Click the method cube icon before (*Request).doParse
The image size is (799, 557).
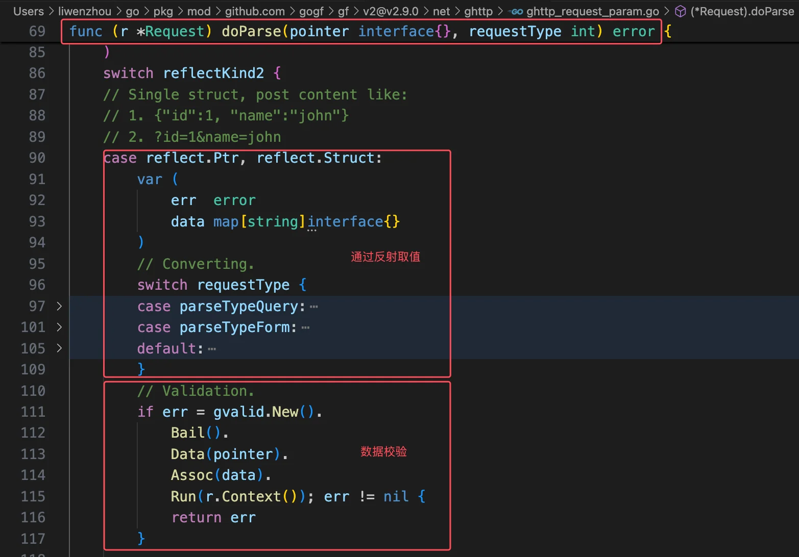(680, 11)
